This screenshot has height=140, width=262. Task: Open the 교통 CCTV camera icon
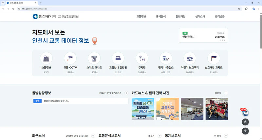tap(70, 58)
